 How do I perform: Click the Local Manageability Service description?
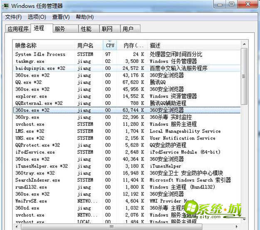click(x=185, y=131)
